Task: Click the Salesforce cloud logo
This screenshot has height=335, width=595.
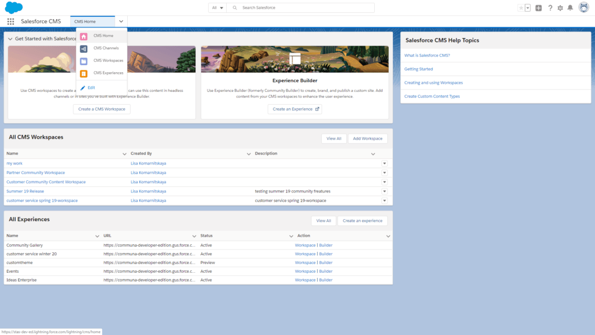Action: click(14, 8)
